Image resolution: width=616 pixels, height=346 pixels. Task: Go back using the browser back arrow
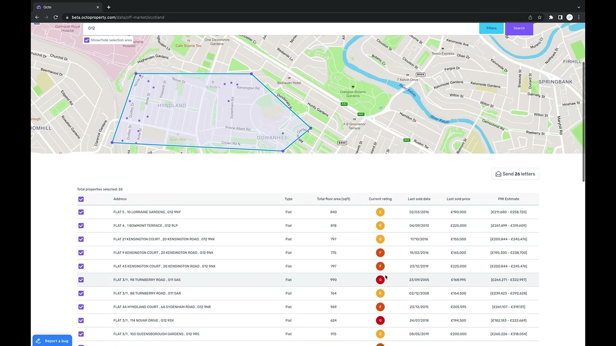tap(37, 17)
